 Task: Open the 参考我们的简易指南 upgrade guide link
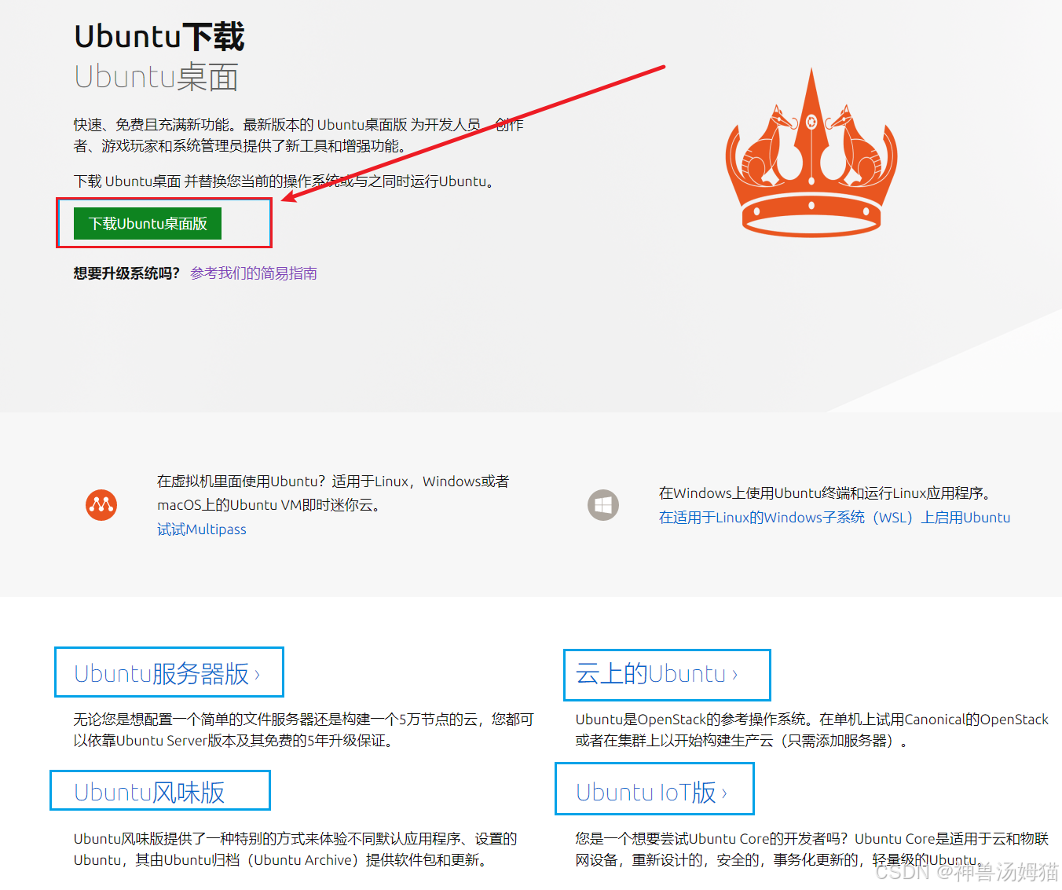253,273
